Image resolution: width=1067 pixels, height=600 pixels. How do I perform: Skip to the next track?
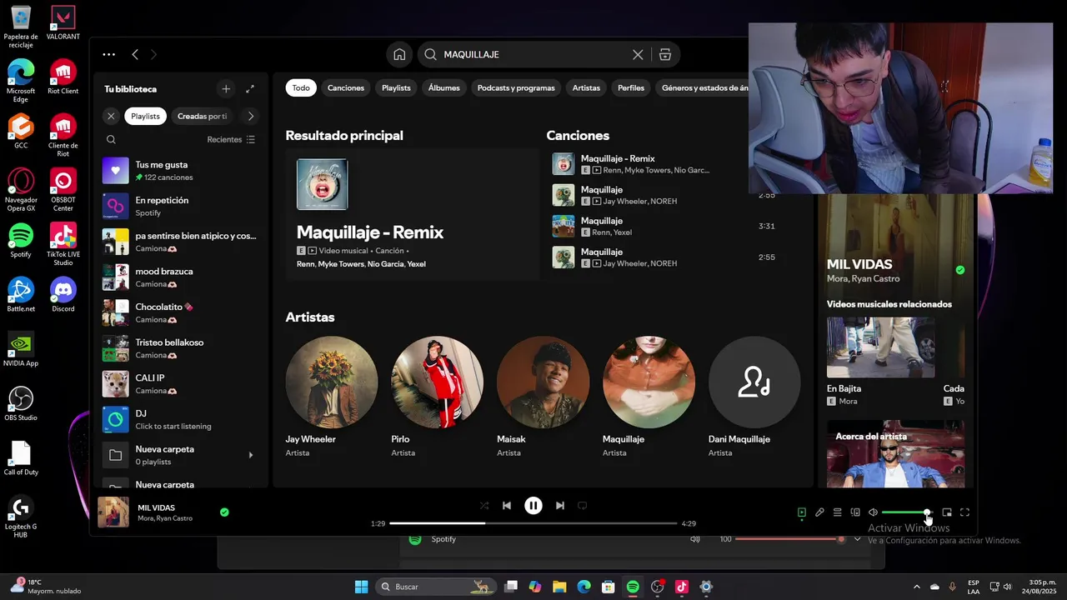click(x=560, y=506)
